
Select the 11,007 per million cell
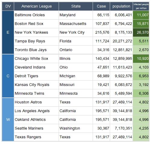tap(141, 15)
